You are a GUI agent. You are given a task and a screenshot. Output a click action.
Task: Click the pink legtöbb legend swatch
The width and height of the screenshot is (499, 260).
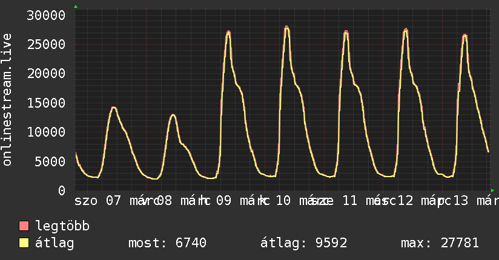(x=24, y=226)
